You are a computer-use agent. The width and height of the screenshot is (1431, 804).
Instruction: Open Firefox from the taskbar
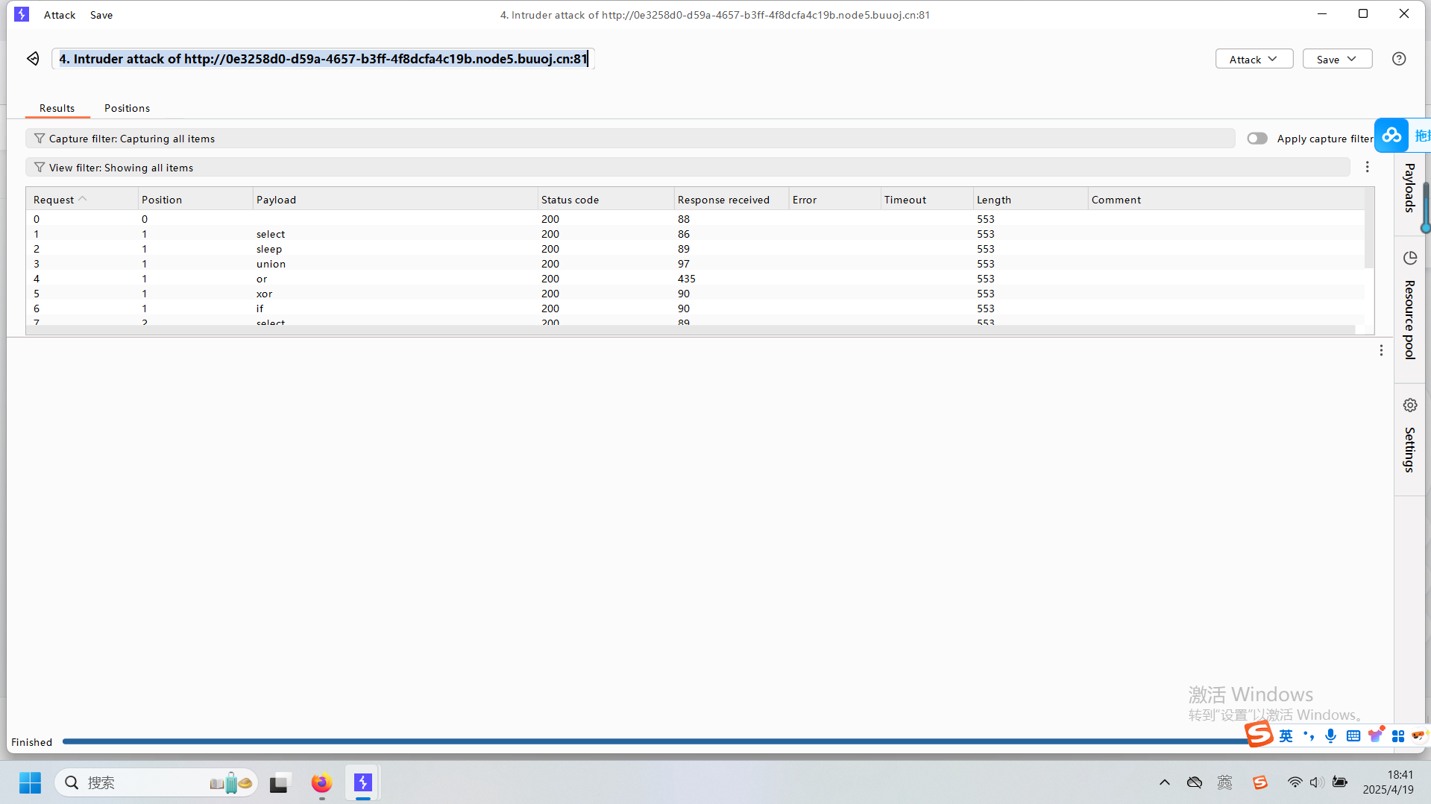[321, 782]
